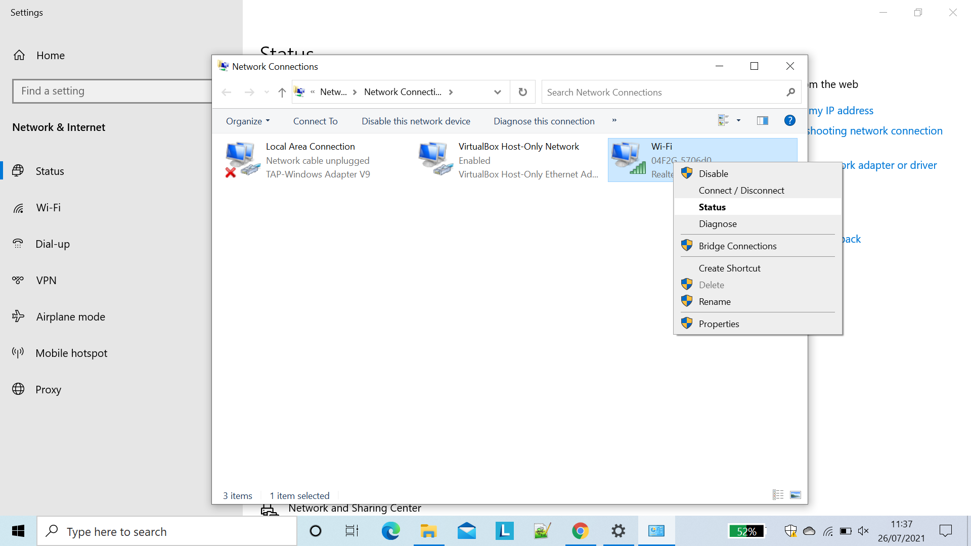The height and width of the screenshot is (546, 971).
Task: Click the Refresh button in address bar
Action: click(x=522, y=92)
